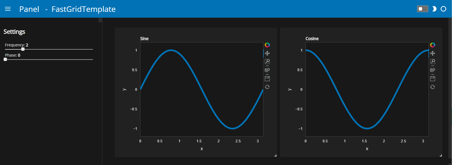Enable Wheel Zoom tool on Cosine plot

[x=433, y=70]
